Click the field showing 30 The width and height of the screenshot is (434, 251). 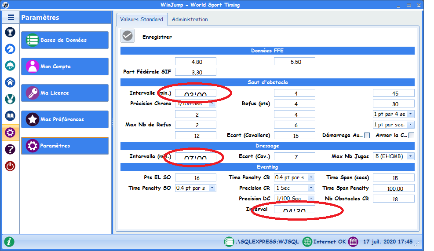pos(394,103)
